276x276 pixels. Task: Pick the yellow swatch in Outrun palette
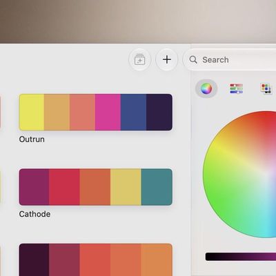pos(32,112)
